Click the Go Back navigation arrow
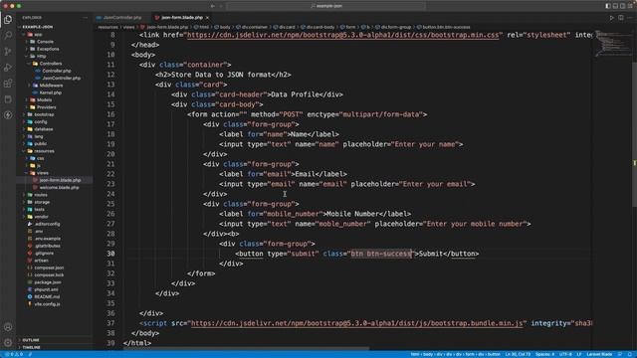 [212, 6]
